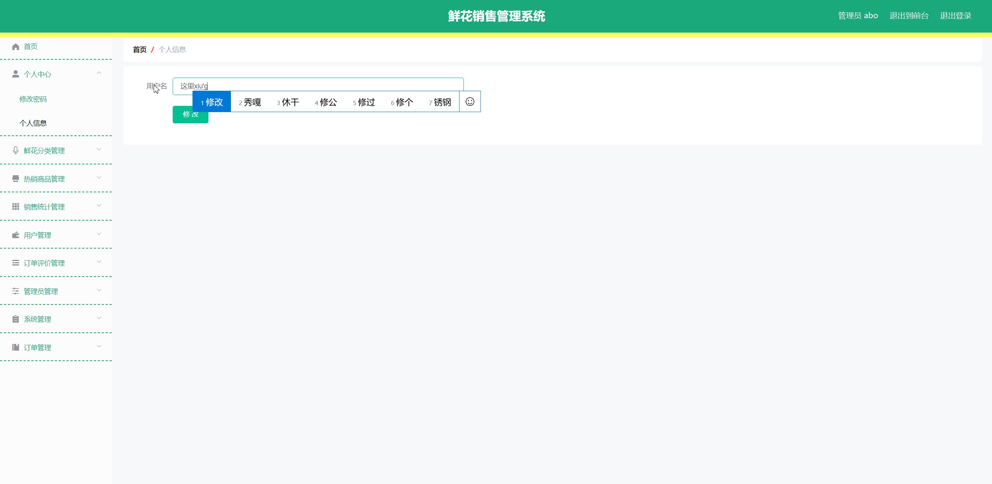Click the home icon beside 首页
992x484 pixels.
[16, 47]
